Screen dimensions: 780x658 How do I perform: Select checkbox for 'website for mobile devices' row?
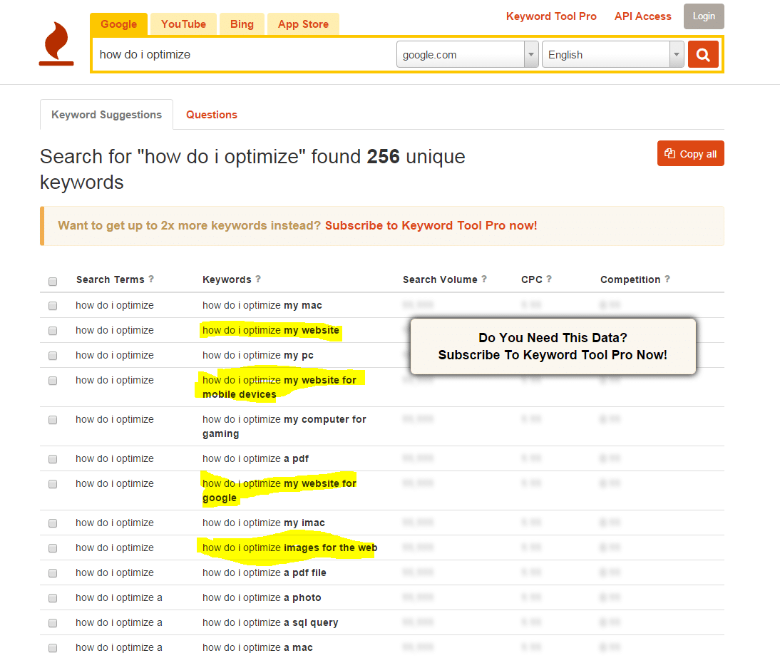[53, 381]
